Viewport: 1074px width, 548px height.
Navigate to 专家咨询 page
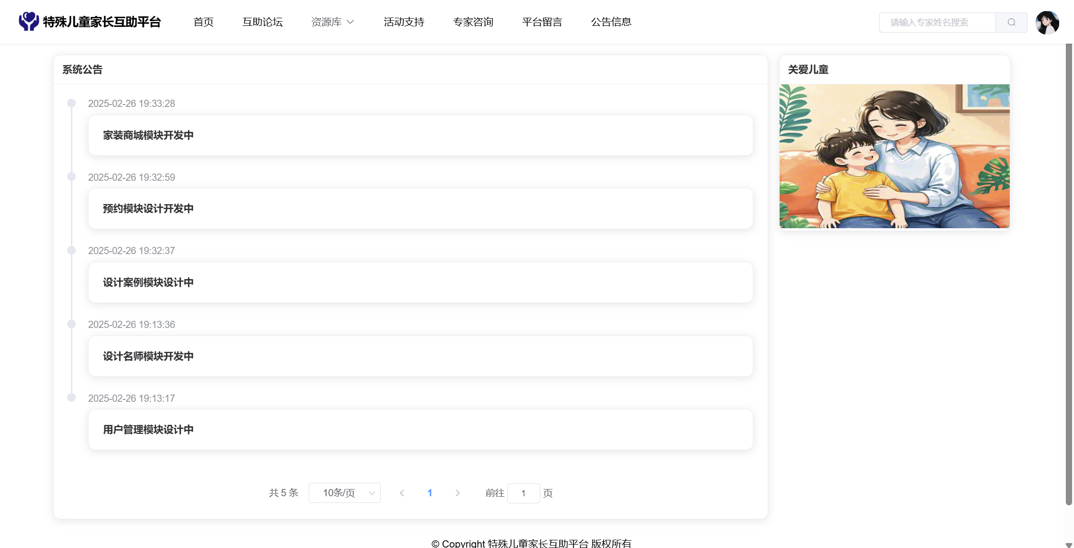tap(473, 22)
